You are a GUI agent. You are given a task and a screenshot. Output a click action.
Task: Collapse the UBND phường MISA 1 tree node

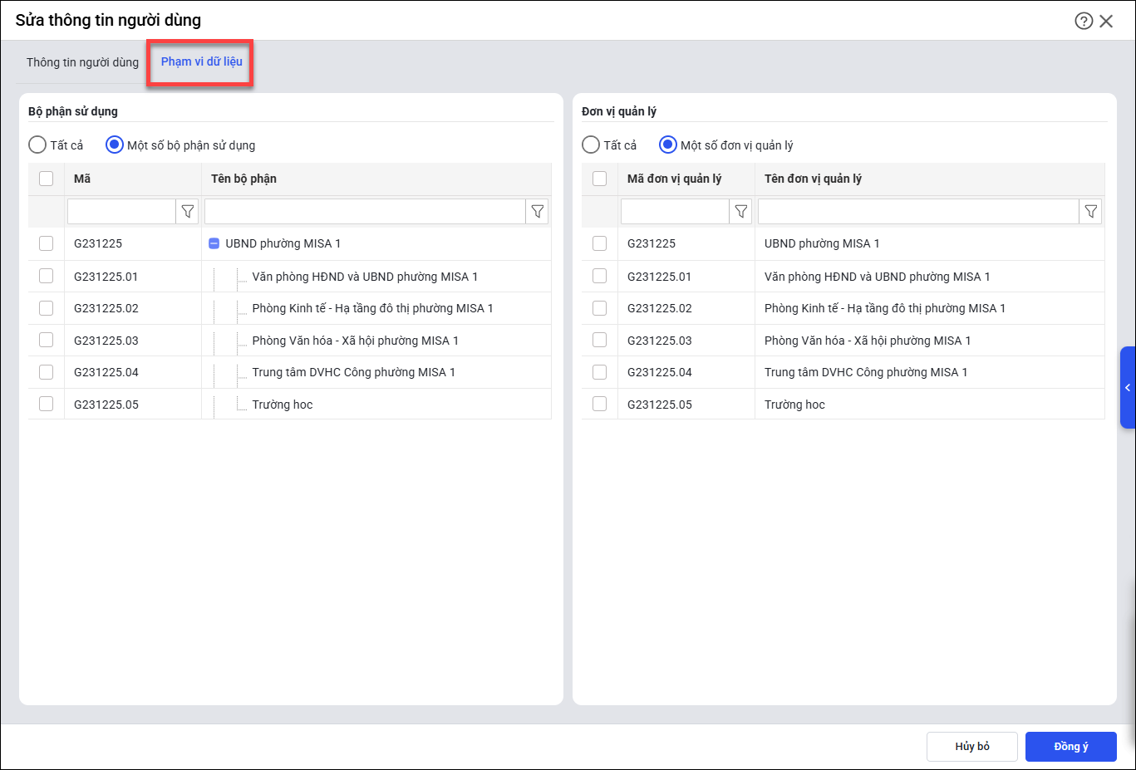click(214, 243)
